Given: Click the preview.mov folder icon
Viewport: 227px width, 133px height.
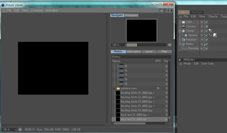Looking at the screenshot, I should pyautogui.click(x=118, y=88).
